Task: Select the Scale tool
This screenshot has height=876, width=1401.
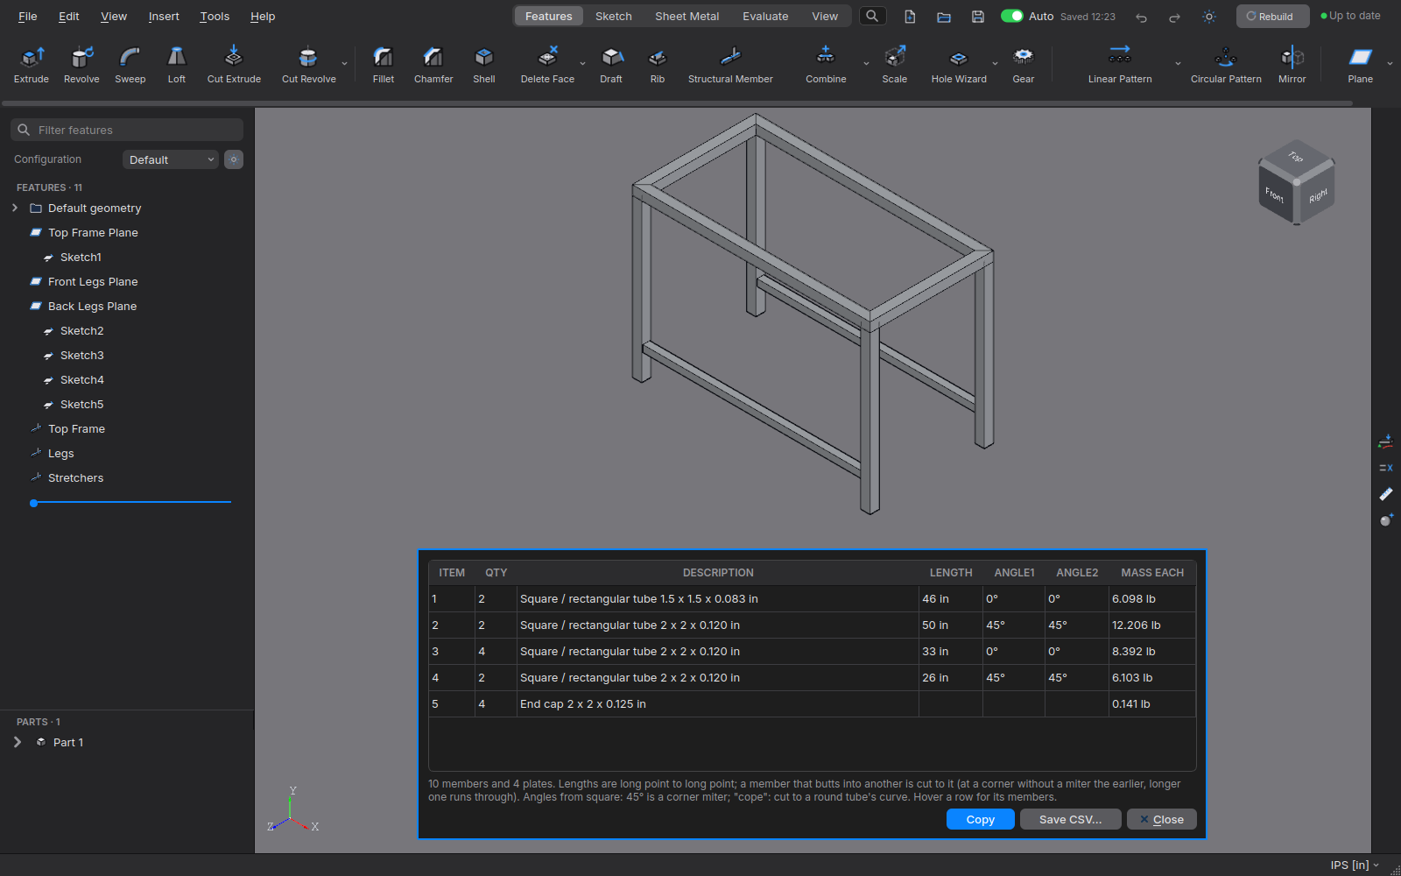Action: click(x=894, y=66)
